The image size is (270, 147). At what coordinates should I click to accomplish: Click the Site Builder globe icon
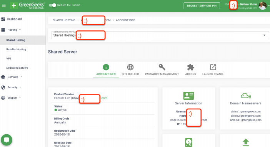[130, 67]
